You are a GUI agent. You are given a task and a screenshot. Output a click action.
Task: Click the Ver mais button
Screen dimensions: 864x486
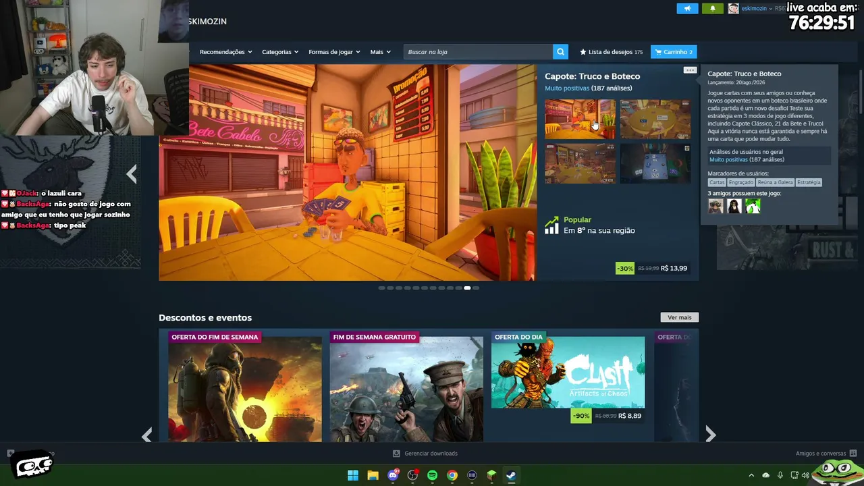(x=679, y=317)
